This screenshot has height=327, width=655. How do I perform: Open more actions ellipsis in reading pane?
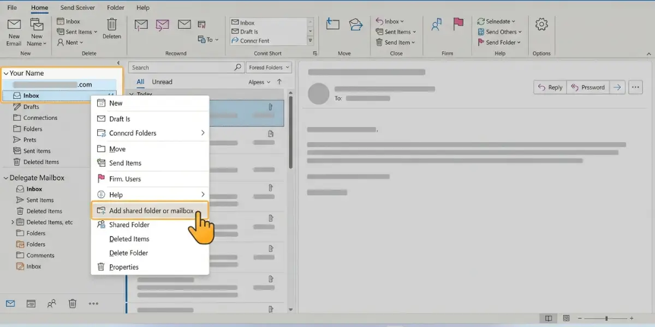click(x=635, y=87)
